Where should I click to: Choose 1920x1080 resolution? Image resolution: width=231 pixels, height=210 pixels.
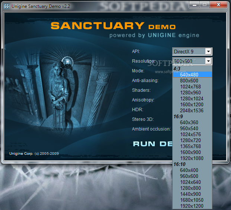[192, 158]
